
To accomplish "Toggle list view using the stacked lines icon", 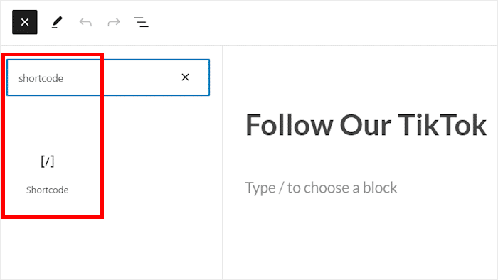I will coord(142,22).
